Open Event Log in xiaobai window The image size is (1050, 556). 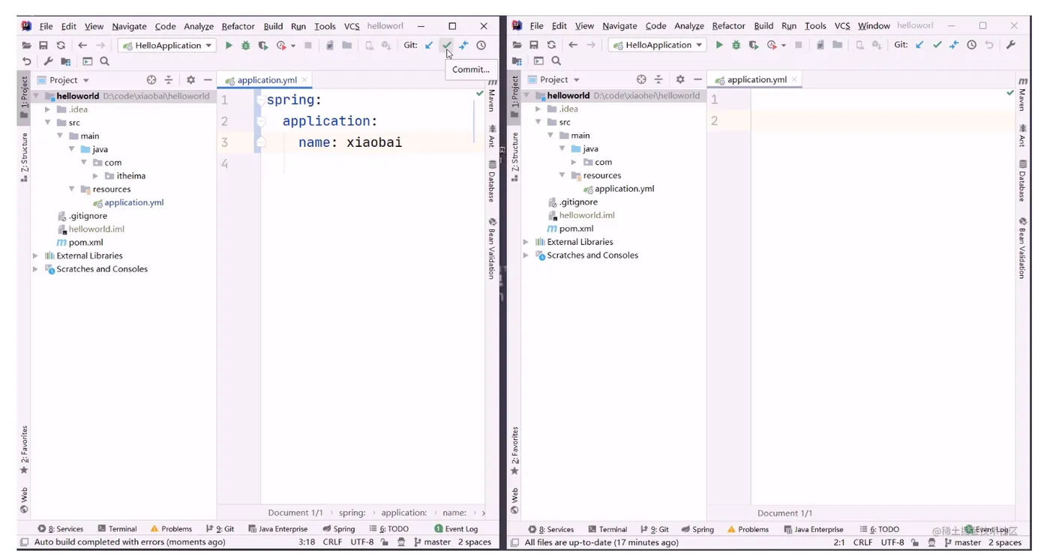click(x=456, y=529)
